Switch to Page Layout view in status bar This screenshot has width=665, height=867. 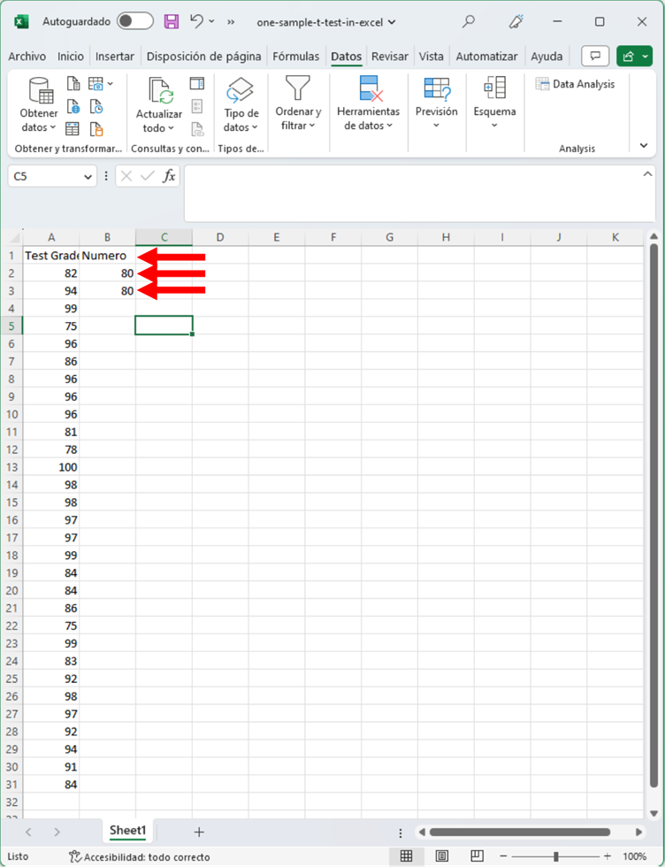(x=440, y=856)
